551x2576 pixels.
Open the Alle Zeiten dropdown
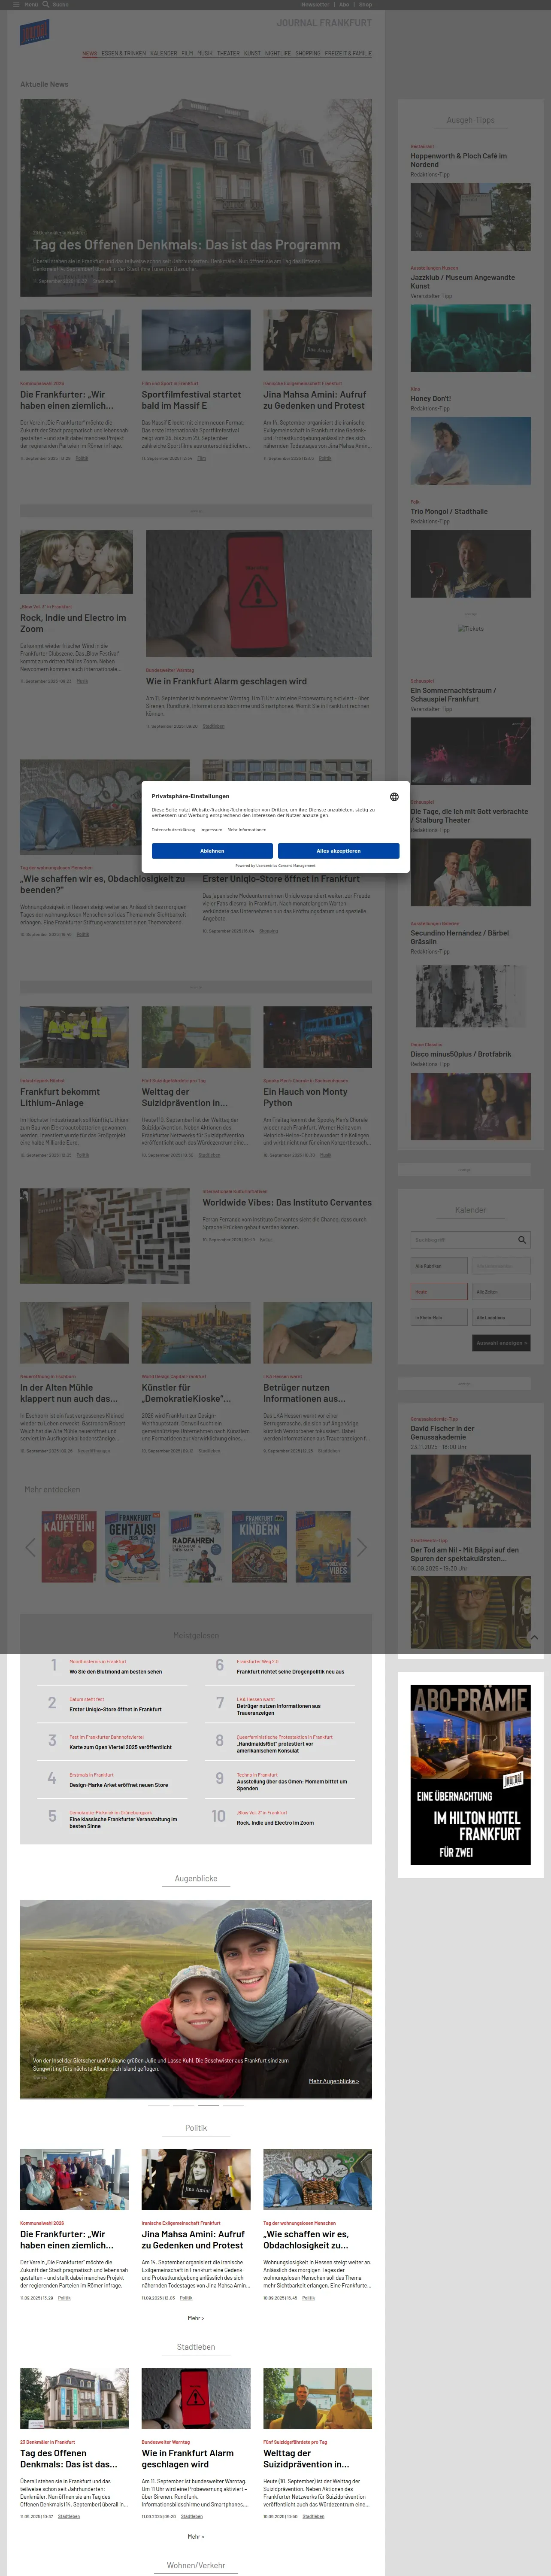(501, 1292)
